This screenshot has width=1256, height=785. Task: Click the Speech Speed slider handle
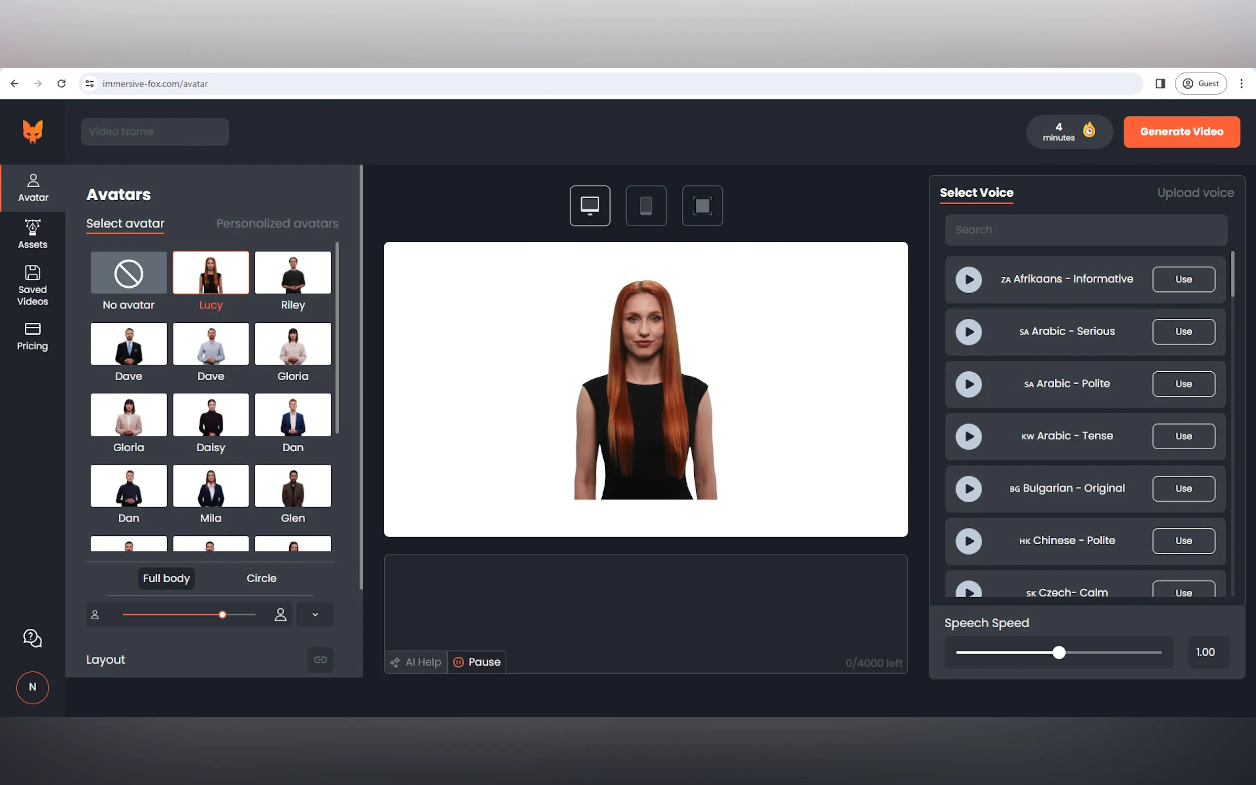(x=1059, y=652)
